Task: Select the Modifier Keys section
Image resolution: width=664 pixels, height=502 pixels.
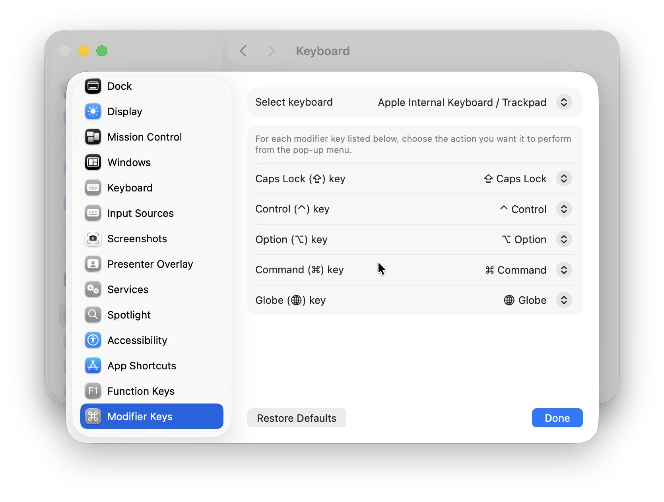Action: [x=140, y=416]
